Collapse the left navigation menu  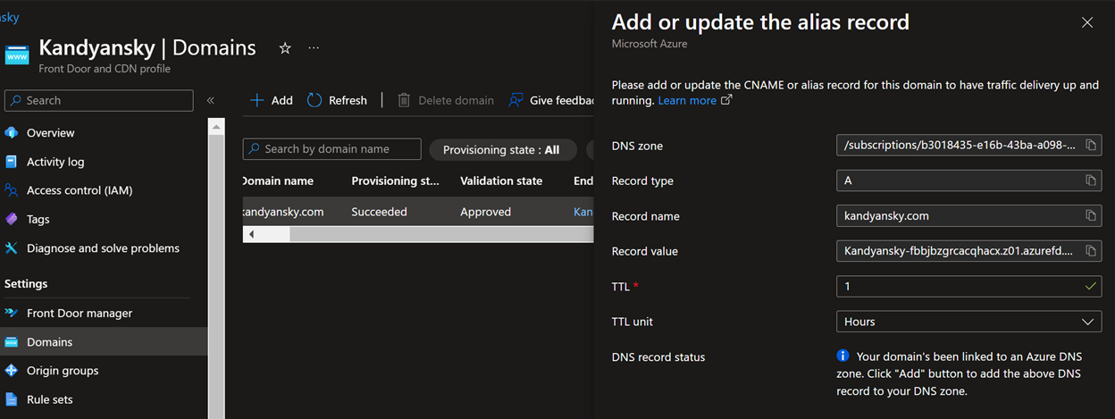(x=211, y=101)
